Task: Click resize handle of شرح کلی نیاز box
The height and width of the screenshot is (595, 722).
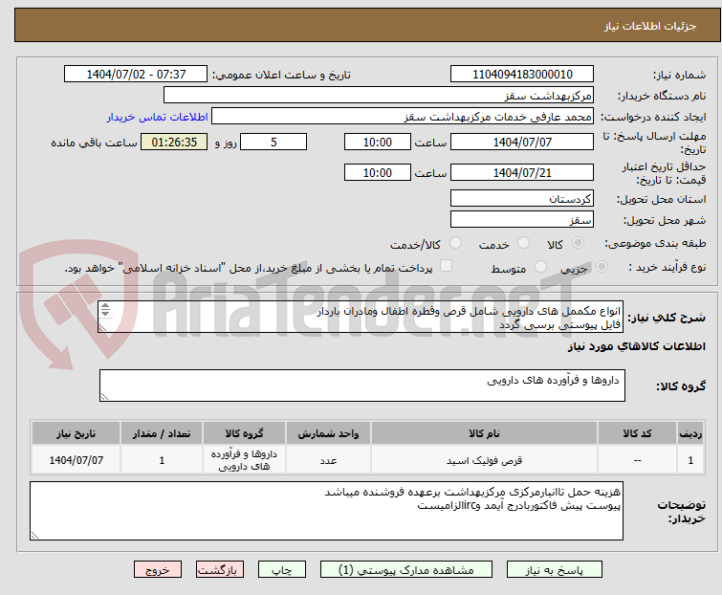Action: click(102, 327)
